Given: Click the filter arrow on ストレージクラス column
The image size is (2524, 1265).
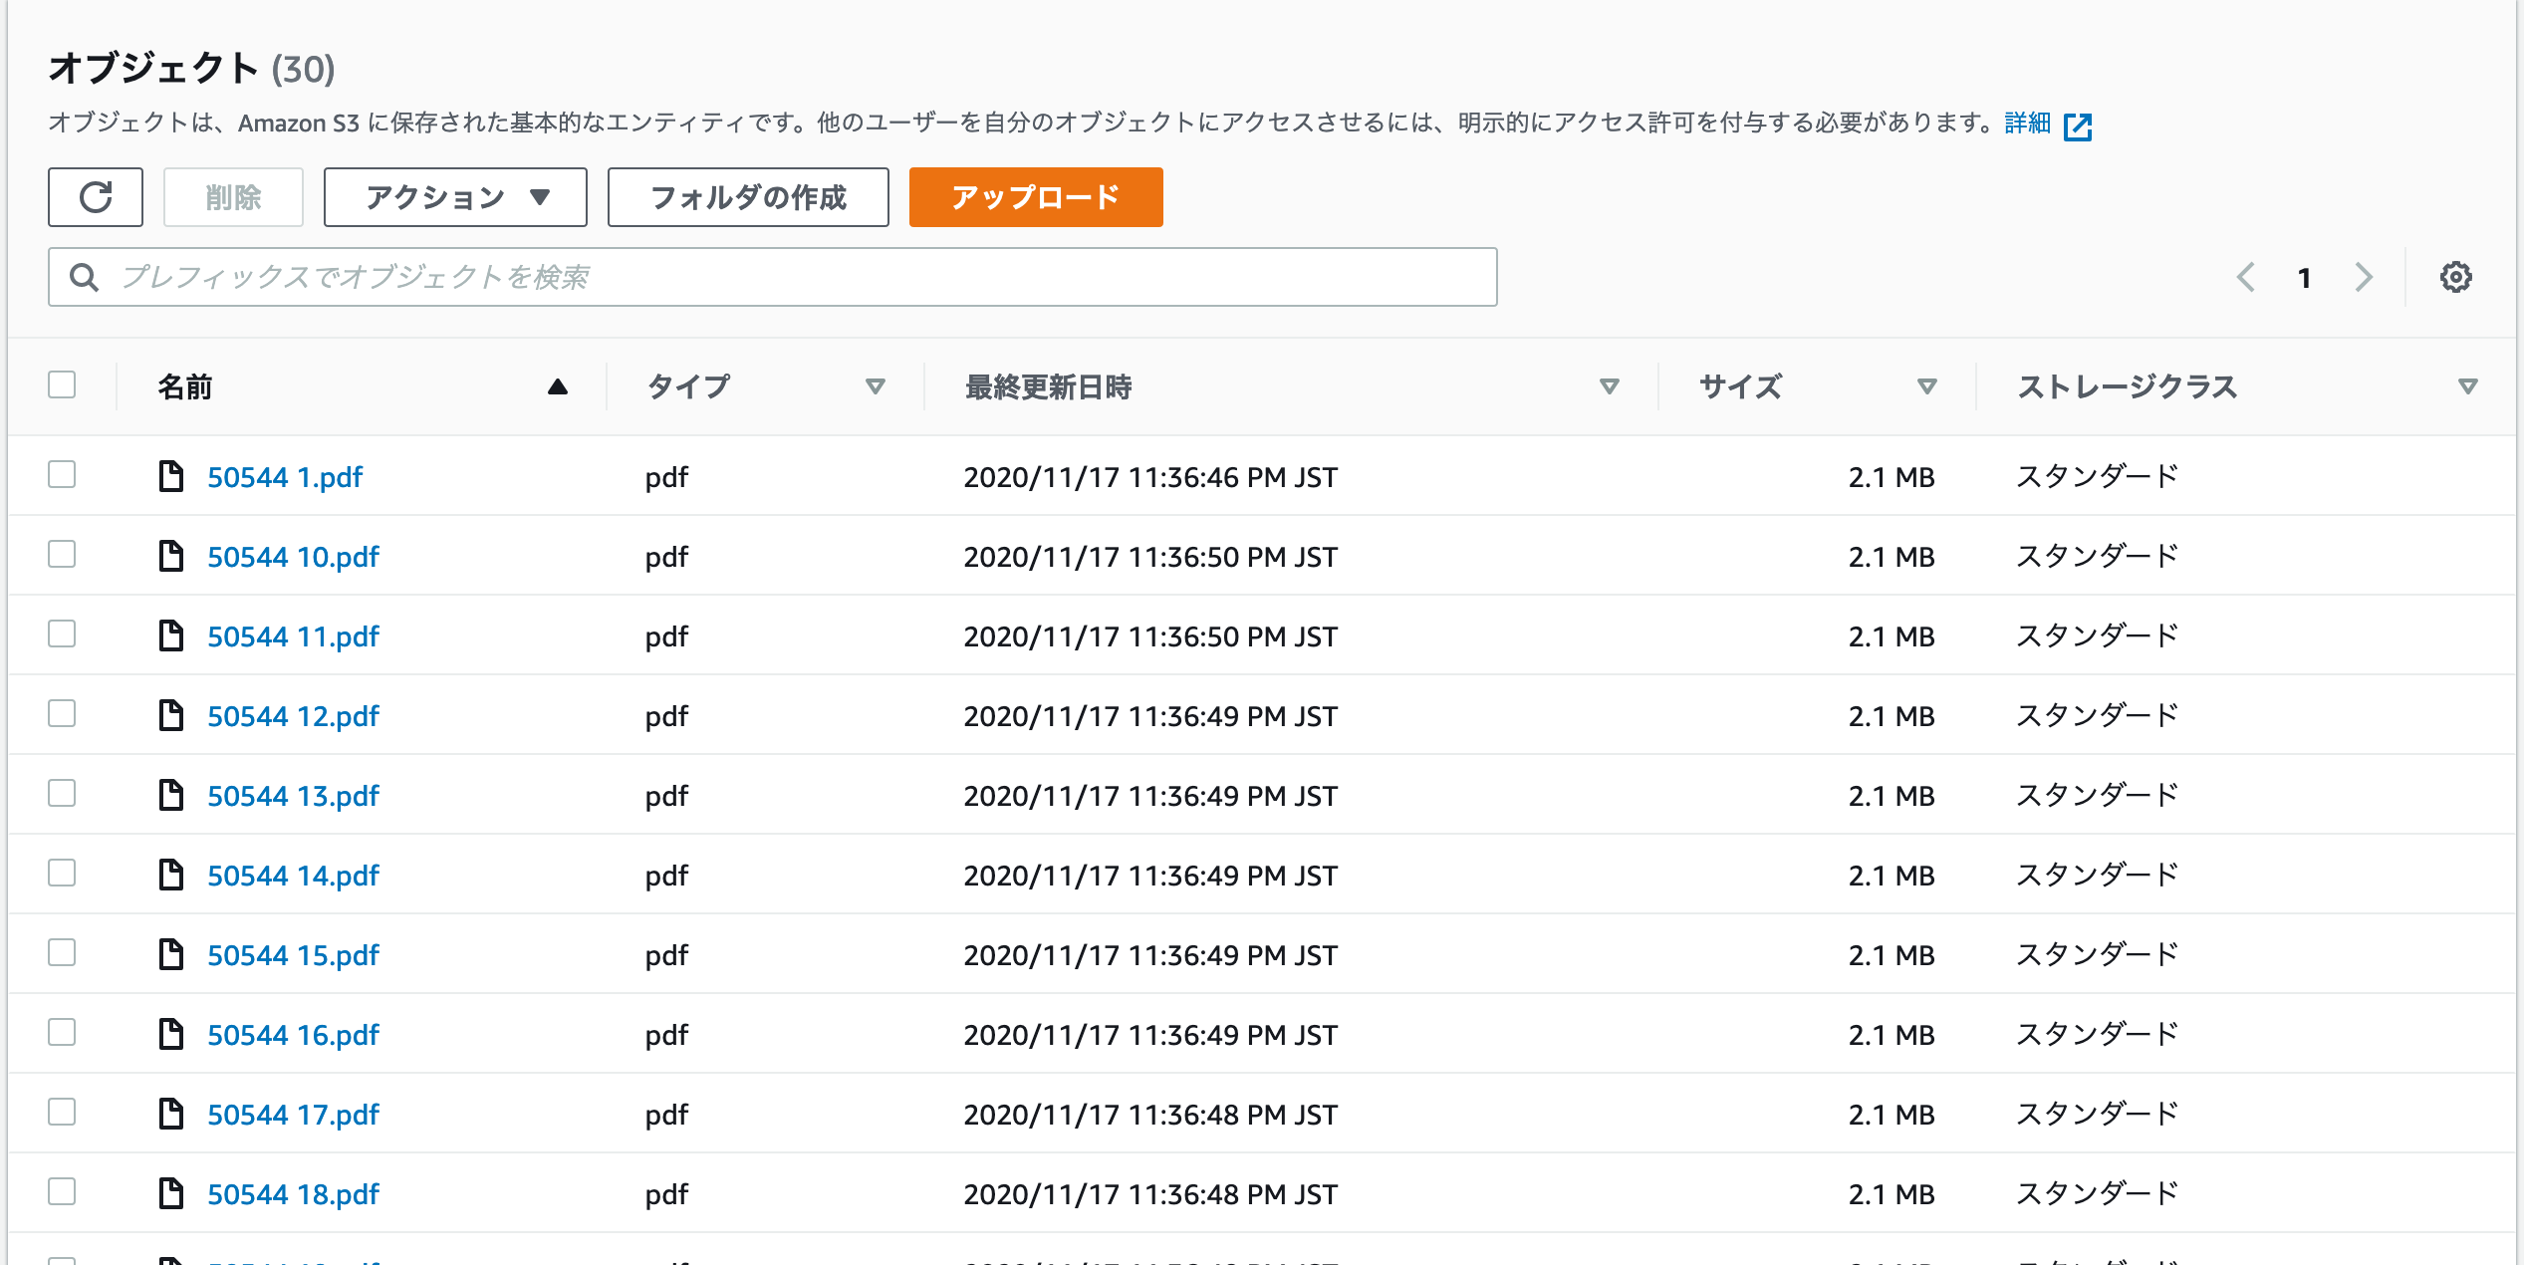Looking at the screenshot, I should [2467, 386].
